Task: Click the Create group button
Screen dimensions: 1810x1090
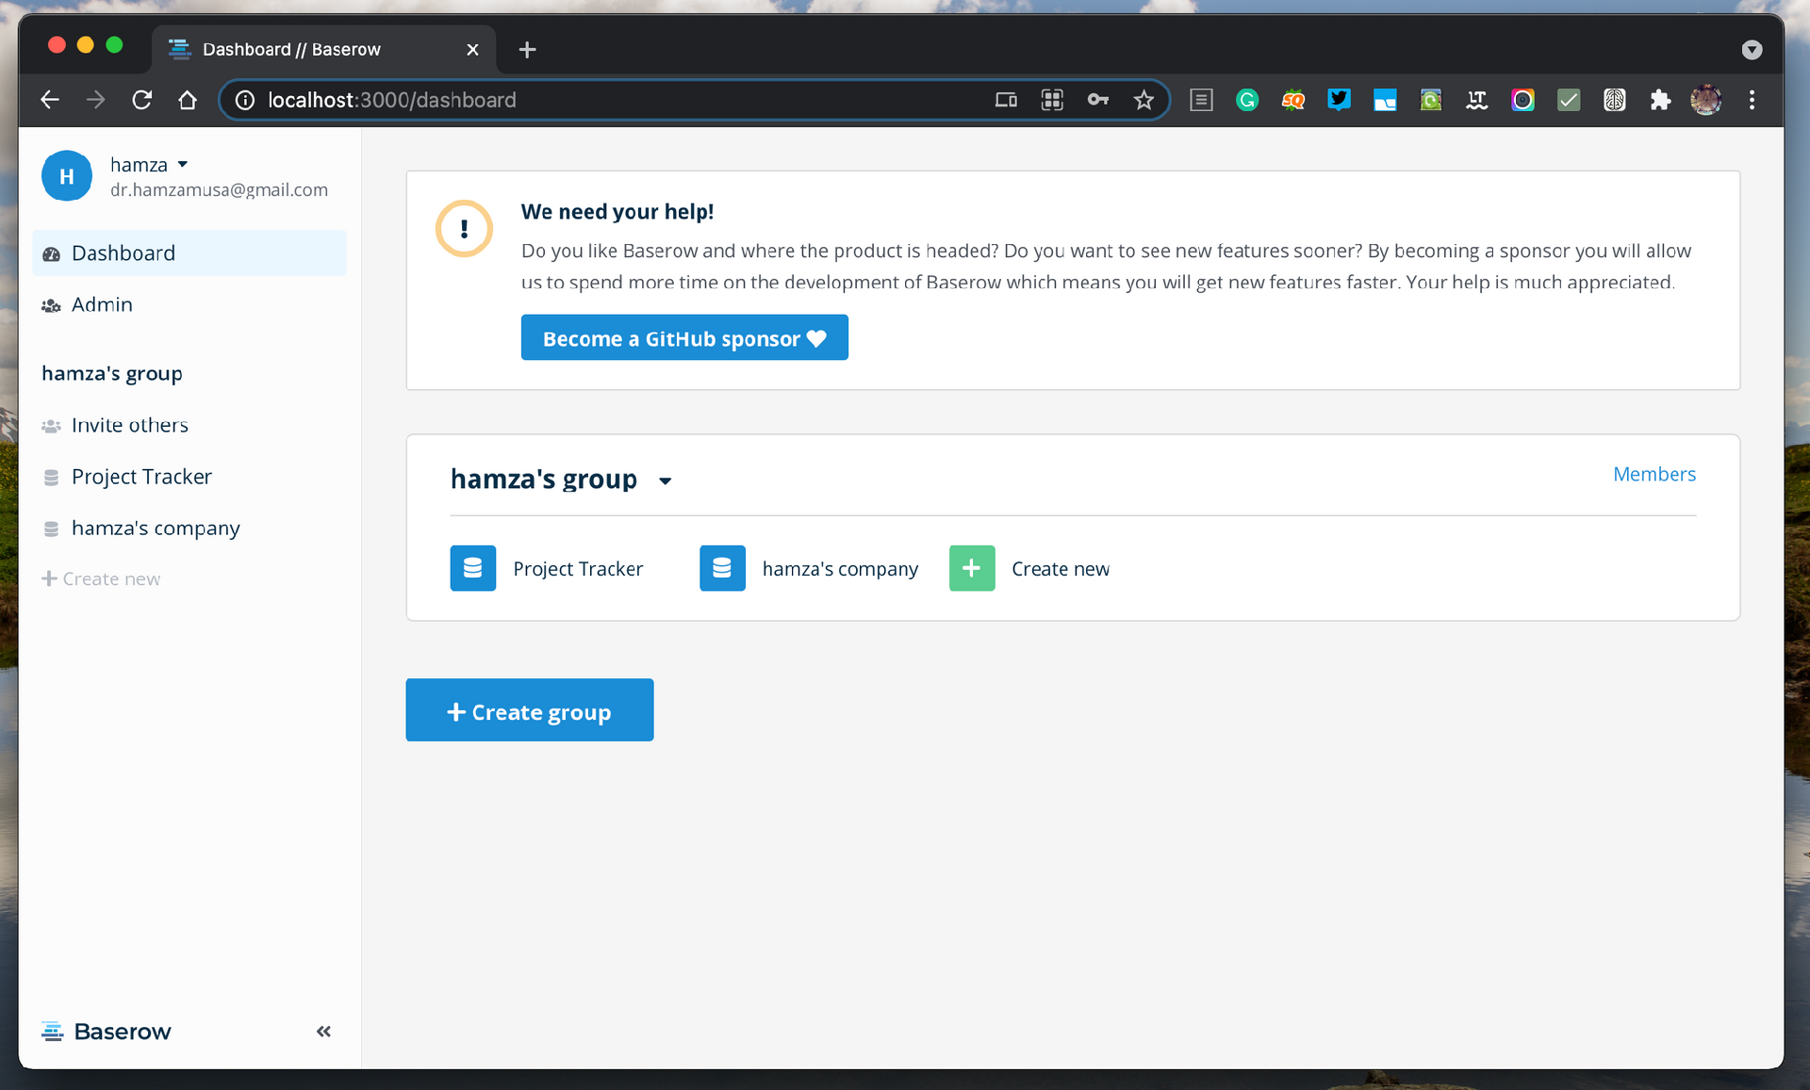Action: click(x=530, y=710)
